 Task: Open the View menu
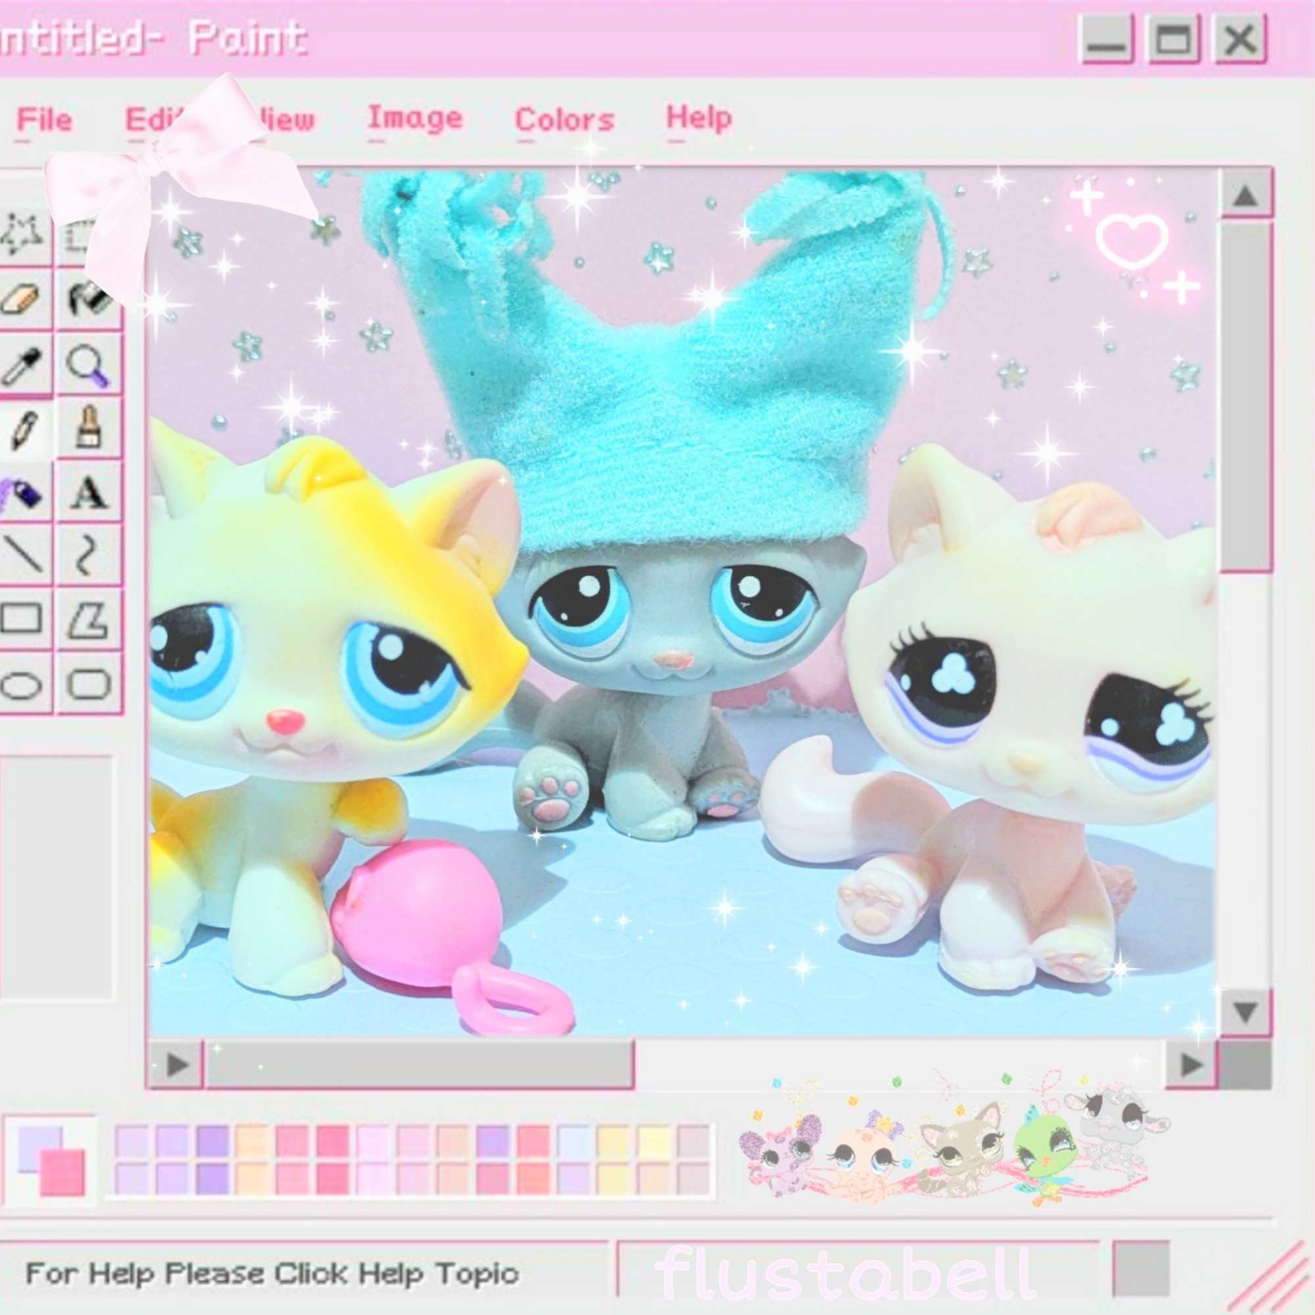tap(283, 120)
